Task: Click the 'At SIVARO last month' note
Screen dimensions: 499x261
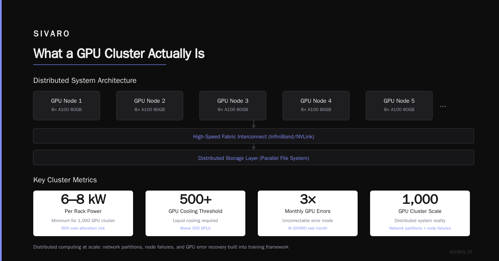Action: pos(308,228)
